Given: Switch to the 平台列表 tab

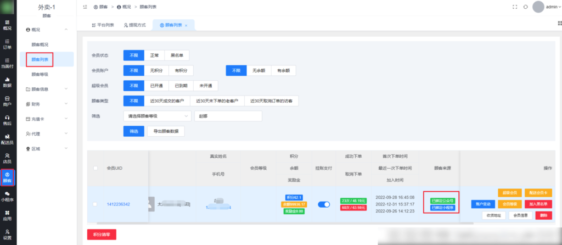Looking at the screenshot, I should [103, 25].
